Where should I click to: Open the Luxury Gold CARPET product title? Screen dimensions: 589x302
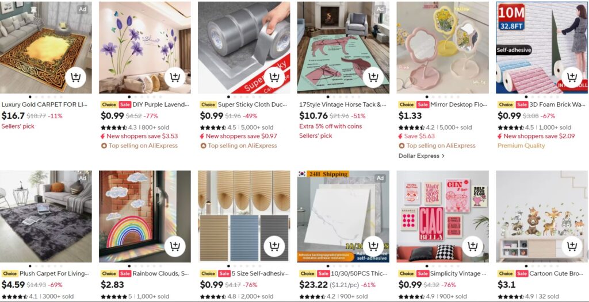44,104
